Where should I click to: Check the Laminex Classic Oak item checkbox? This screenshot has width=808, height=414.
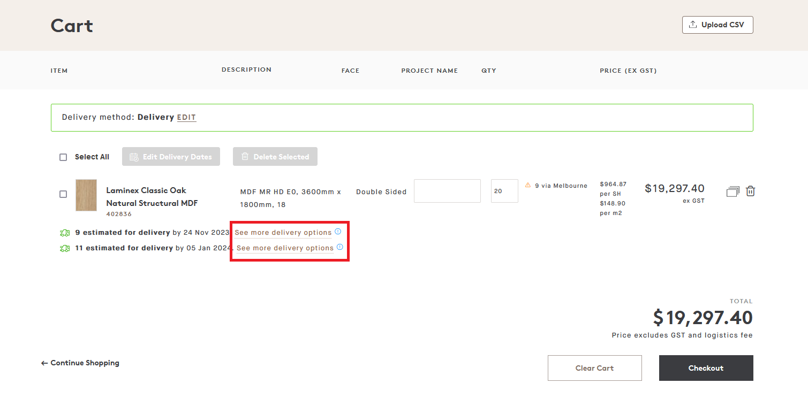point(63,194)
